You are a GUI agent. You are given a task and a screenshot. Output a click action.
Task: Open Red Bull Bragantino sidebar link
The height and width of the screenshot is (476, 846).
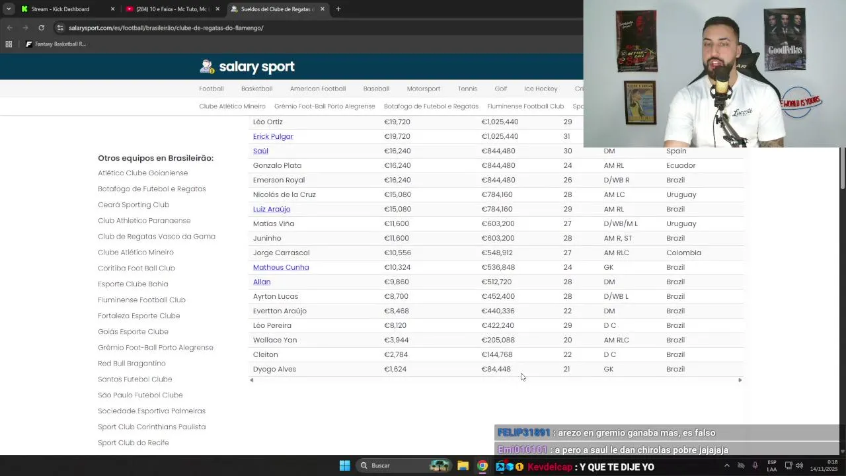click(132, 364)
